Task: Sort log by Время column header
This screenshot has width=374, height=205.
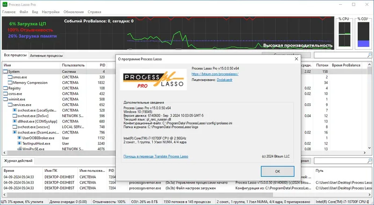Action: (x=22, y=170)
